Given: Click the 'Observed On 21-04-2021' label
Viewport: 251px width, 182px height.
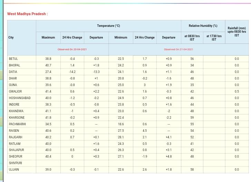Looking at the screenshot, I should [x=178, y=50].
